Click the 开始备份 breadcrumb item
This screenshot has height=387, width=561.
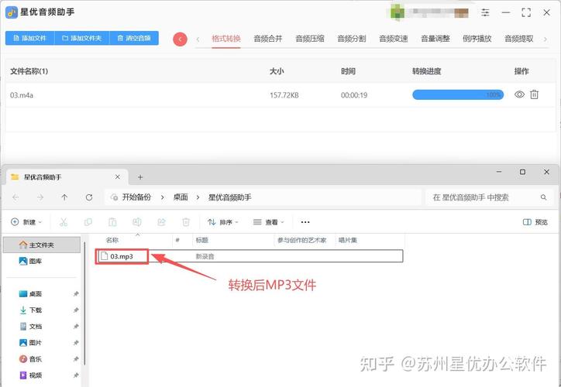pyautogui.click(x=136, y=197)
